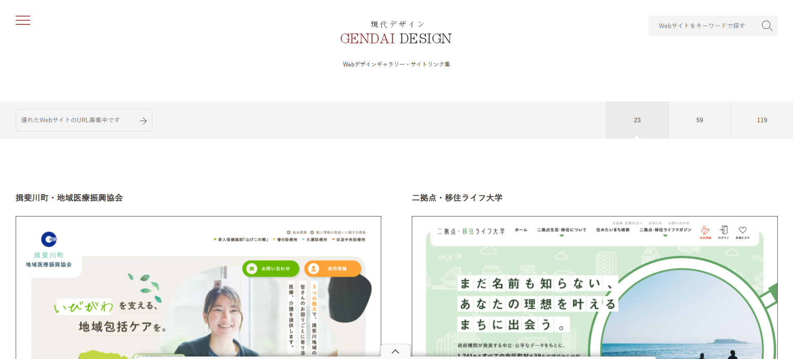This screenshot has width=793, height=359.
Task: Open the 二拠点・移住ライフ大学 title link
Action: coord(457,198)
